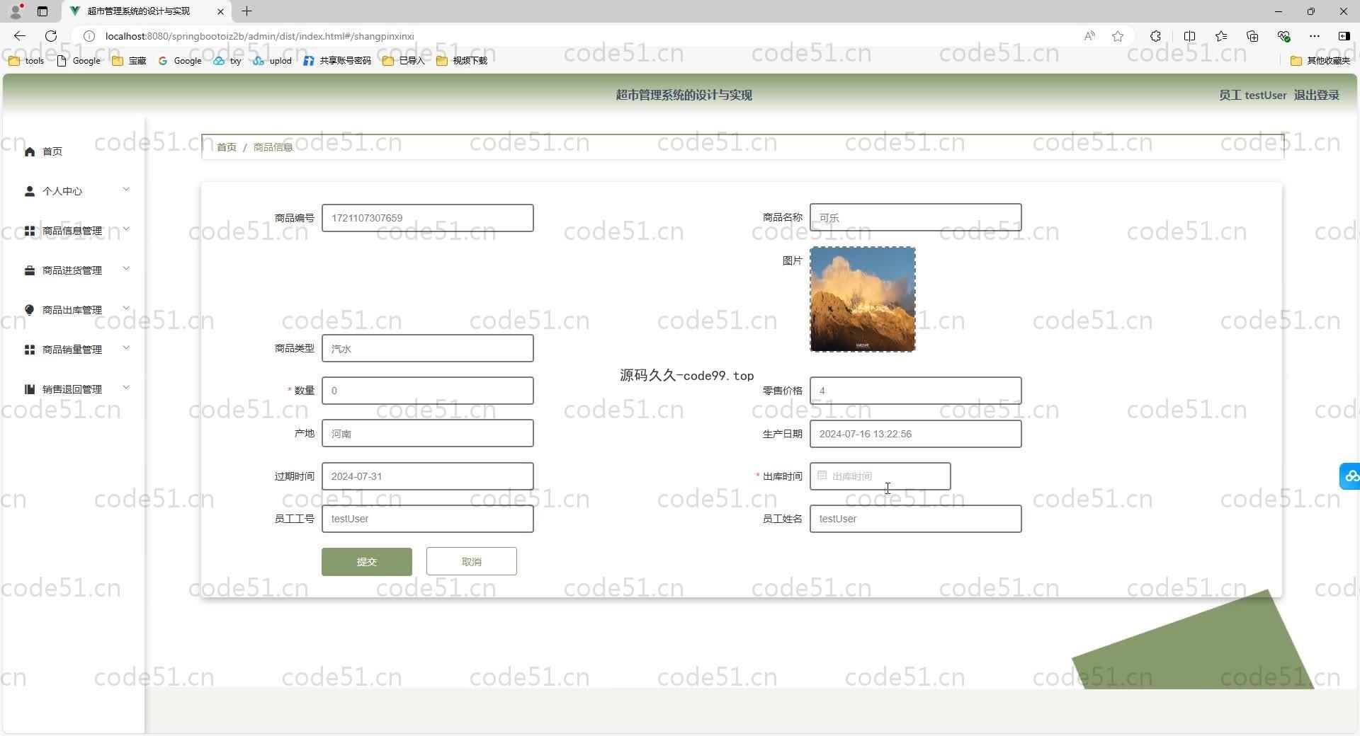Open the 商品出库管理 sidebar menu

[x=74, y=310]
